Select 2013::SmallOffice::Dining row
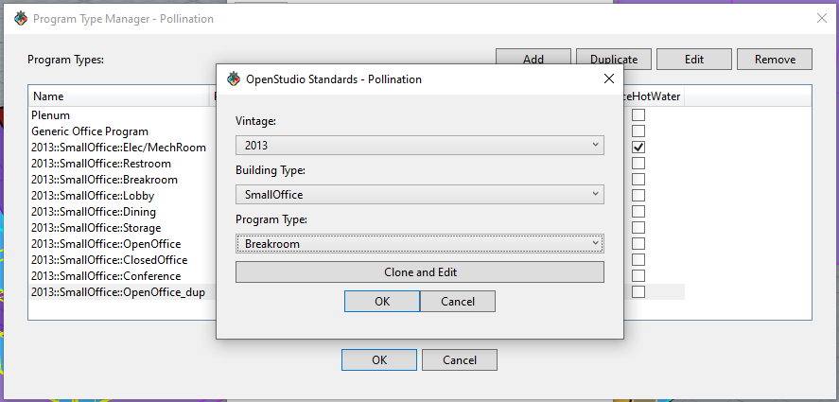839x402 pixels. click(94, 212)
